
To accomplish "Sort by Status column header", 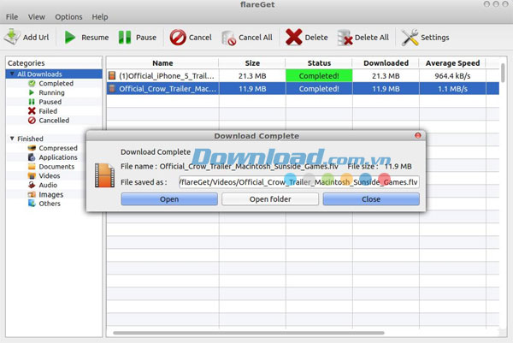I will click(319, 62).
